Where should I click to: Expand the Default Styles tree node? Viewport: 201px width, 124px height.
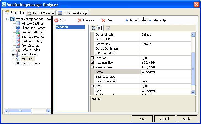coord(13,50)
